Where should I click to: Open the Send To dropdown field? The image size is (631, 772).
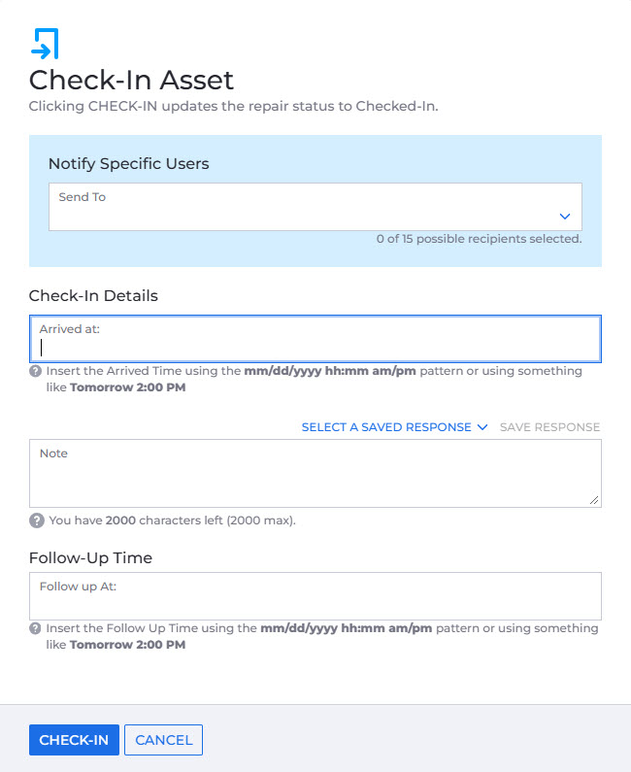coord(315,207)
